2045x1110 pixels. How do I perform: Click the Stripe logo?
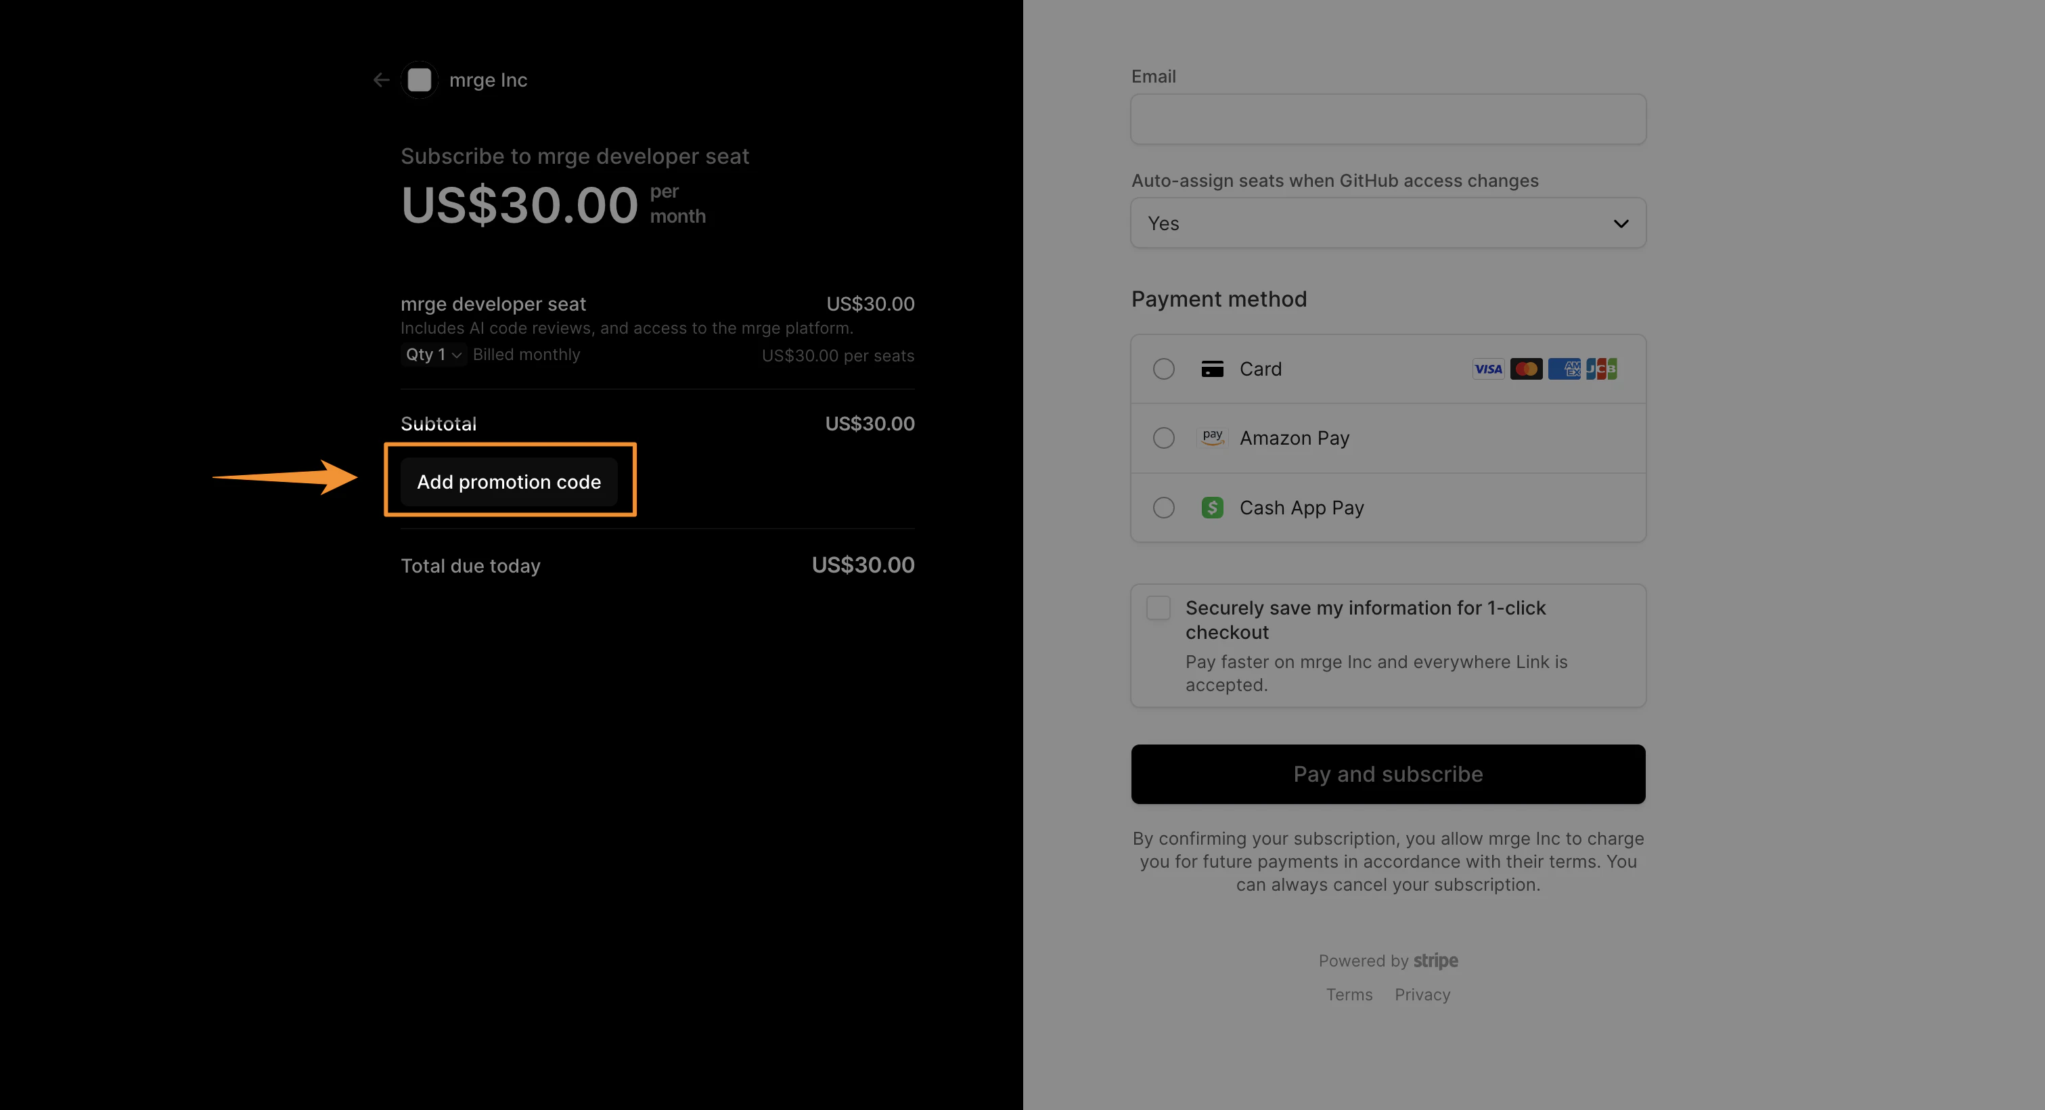1436,960
